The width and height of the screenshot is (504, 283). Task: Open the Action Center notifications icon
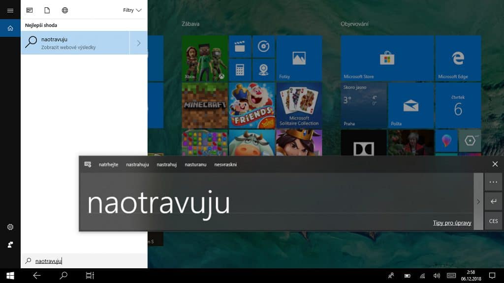coord(492,276)
